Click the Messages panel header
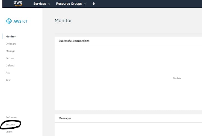Image resolution: width=202 pixels, height=136 pixels. tap(65, 118)
